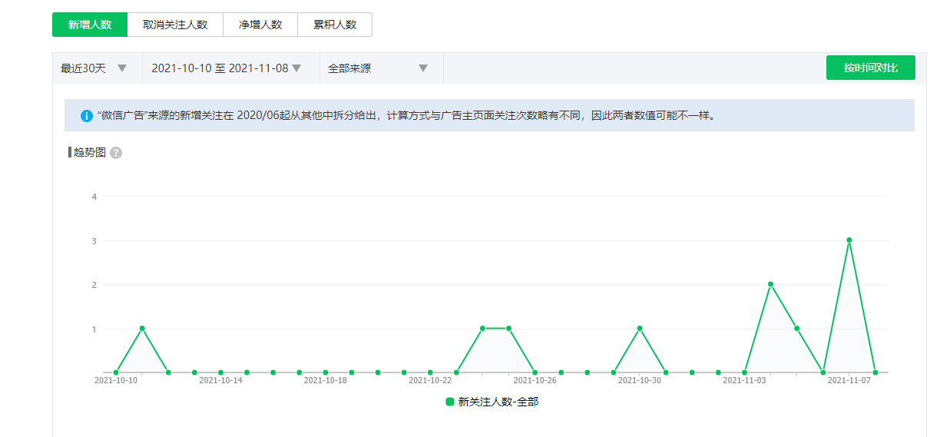The height and width of the screenshot is (437, 930).
Task: Open the 累积人数 tab
Action: [x=334, y=25]
